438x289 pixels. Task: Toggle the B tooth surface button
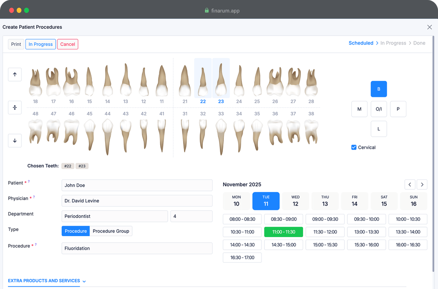pos(378,89)
